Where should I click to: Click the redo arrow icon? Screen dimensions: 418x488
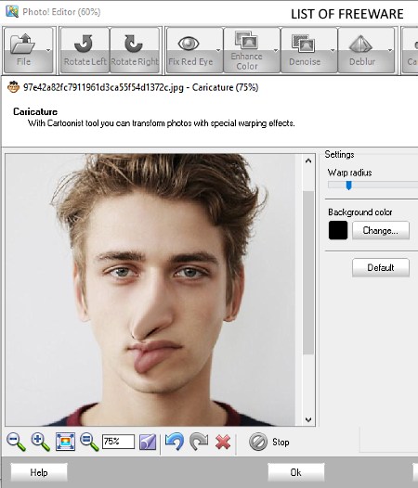point(199,442)
